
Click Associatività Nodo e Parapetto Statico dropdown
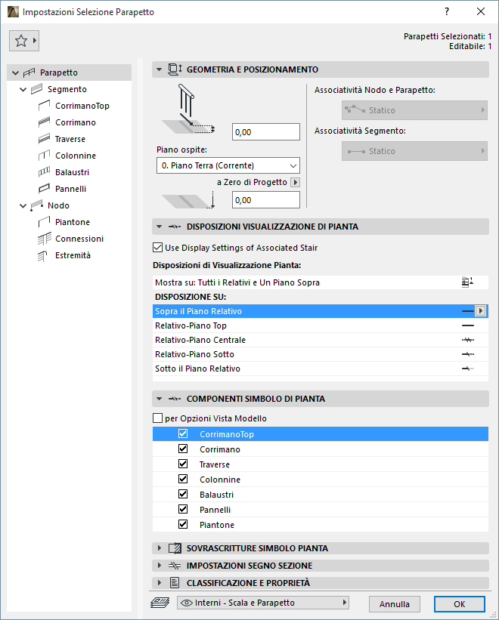pos(414,110)
